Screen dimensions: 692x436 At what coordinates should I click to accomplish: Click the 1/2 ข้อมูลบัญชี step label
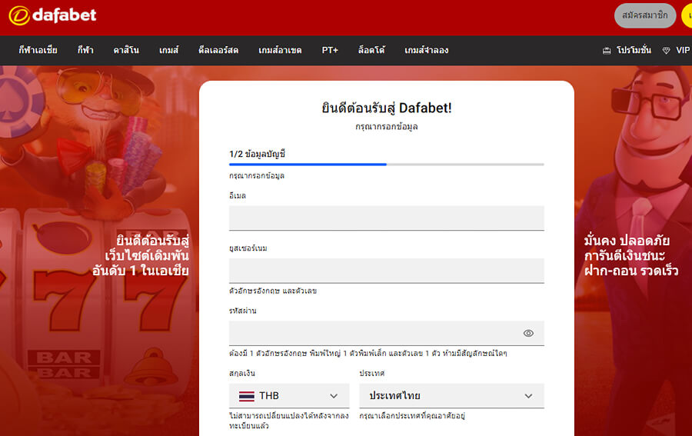[x=258, y=154]
